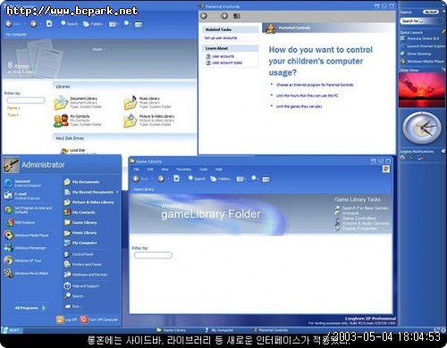This screenshot has height=348, width=447.
Task: Open Edit menu in Game Library window
Action: (150, 170)
